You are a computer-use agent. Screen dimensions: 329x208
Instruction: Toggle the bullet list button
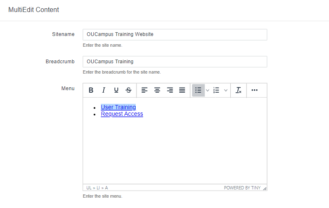pyautogui.click(x=198, y=90)
